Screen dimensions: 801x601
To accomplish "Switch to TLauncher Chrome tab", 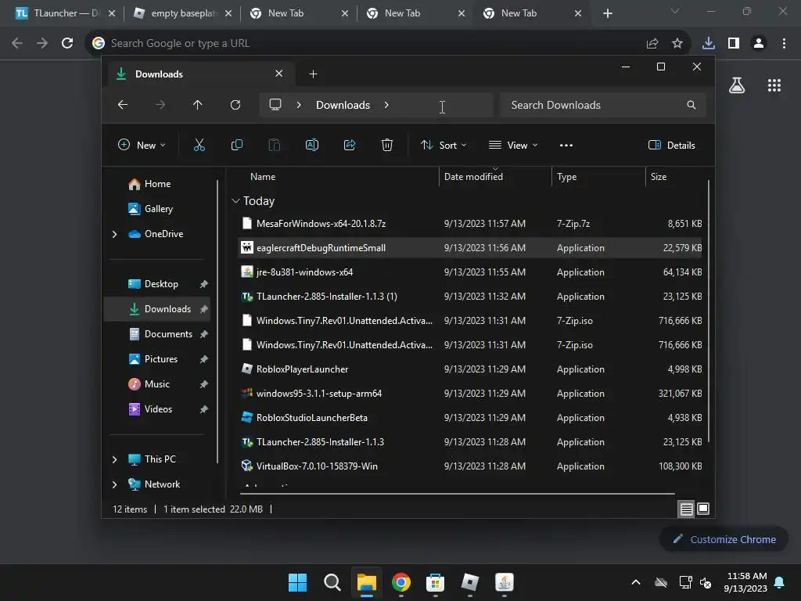I will (66, 13).
